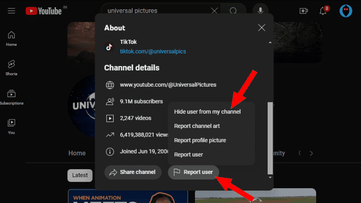Image resolution: width=361 pixels, height=203 pixels.
Task: Click the dialog scrollbar down arrow
Action: tap(270, 178)
